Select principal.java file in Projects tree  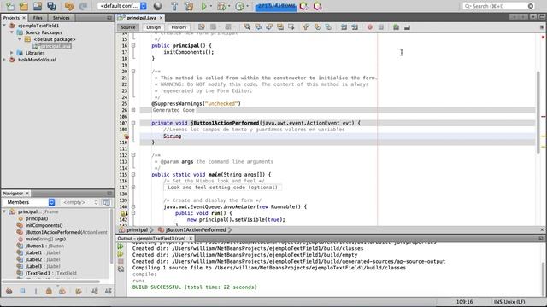click(x=55, y=46)
